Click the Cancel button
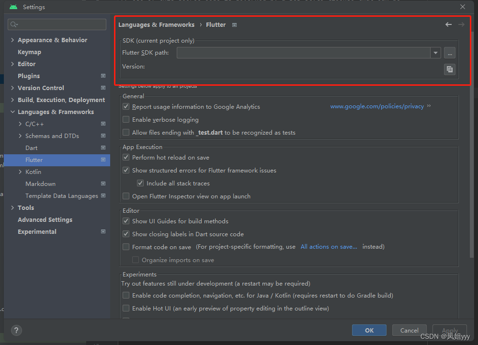 [x=409, y=330]
